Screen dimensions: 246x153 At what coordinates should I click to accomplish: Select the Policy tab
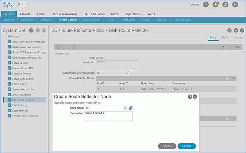coord(213,38)
